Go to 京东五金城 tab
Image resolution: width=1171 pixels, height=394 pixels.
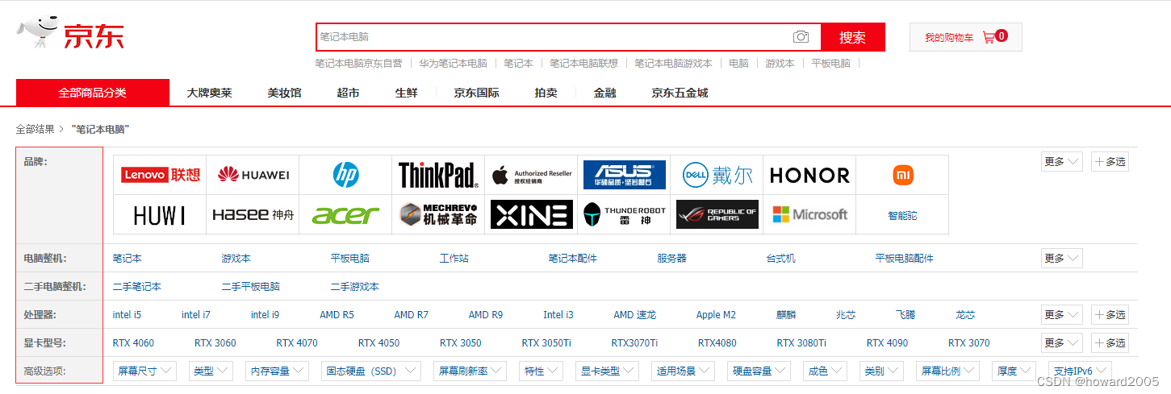point(680,93)
